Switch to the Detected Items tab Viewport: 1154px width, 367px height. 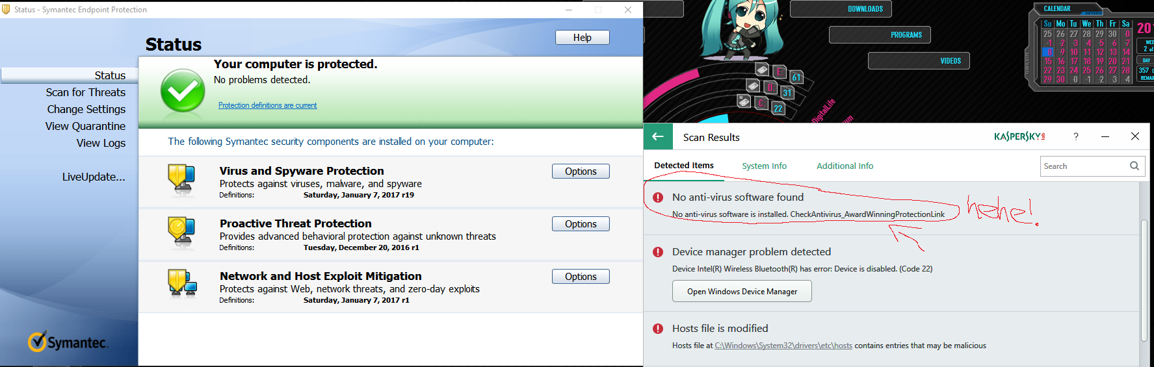[684, 165]
